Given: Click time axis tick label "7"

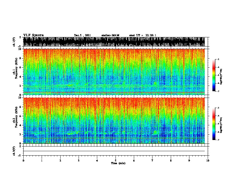Looking at the screenshot, I should pyautogui.click(x=152, y=161).
